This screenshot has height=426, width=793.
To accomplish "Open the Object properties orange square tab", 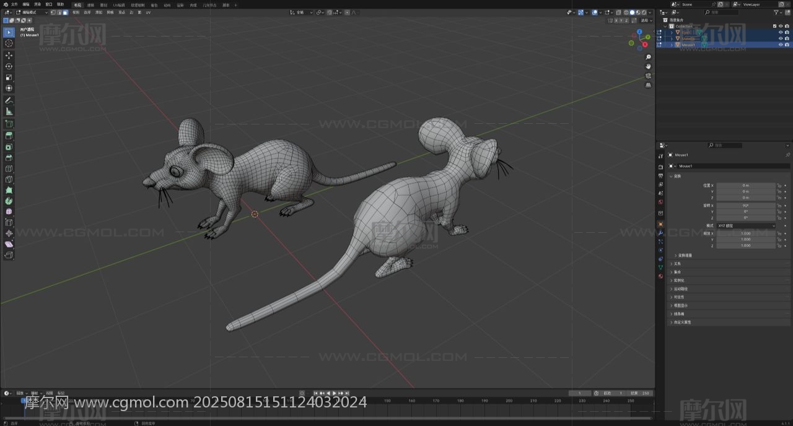I will tap(660, 224).
